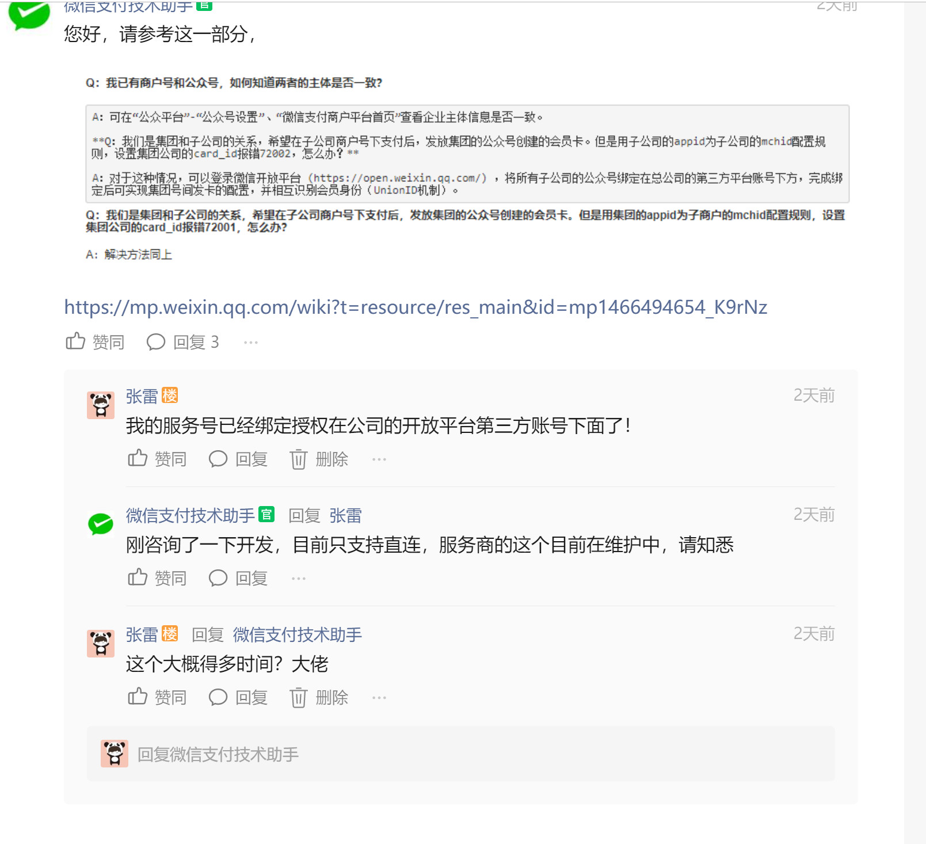Image resolution: width=926 pixels, height=844 pixels.
Task: Click the 回复微信支付技术助手 input box
Action: click(460, 754)
